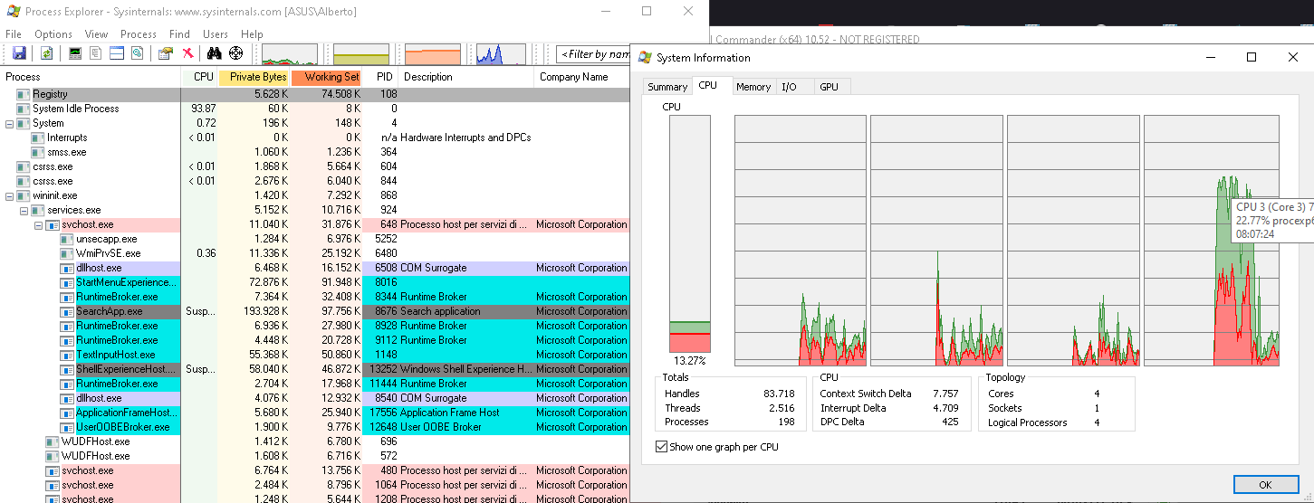
Task: Open the Options menu
Action: coord(53,34)
